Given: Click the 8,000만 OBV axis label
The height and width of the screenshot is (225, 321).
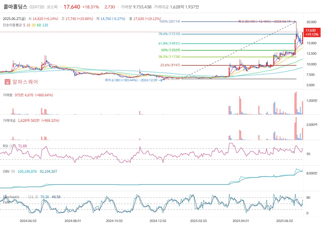Looking at the screenshot, I should pyautogui.click(x=312, y=174).
